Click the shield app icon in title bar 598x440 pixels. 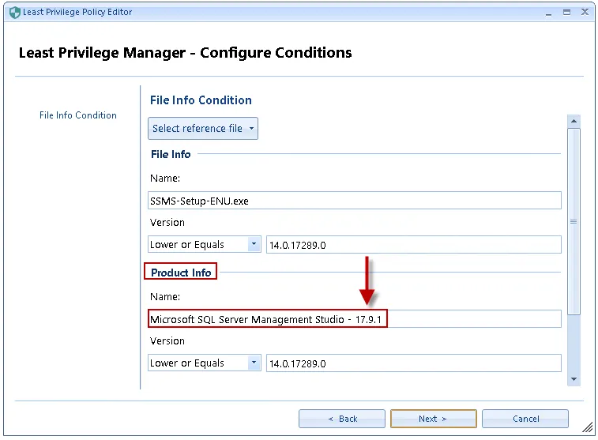coord(14,12)
